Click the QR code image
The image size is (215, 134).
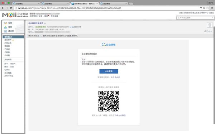tap(109, 101)
